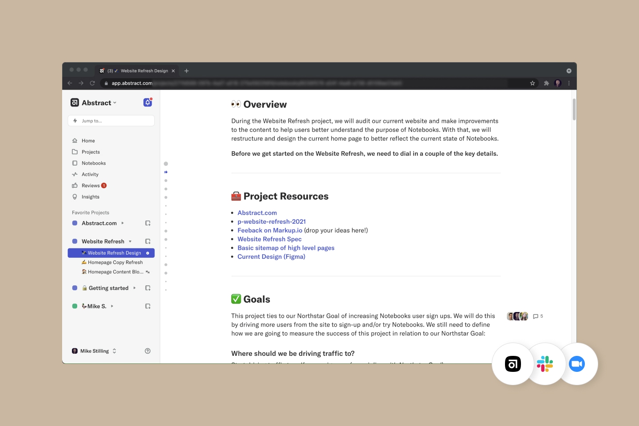
Task: Open the Abstract workspace dropdown chevron
Action: tap(115, 103)
